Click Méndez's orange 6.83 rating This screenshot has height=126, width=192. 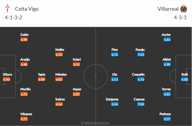59,79
